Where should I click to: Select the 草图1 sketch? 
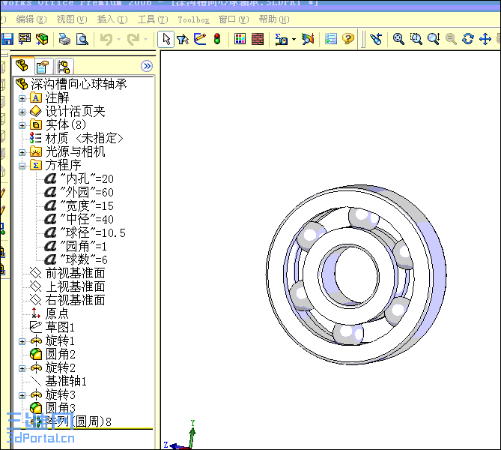point(60,327)
